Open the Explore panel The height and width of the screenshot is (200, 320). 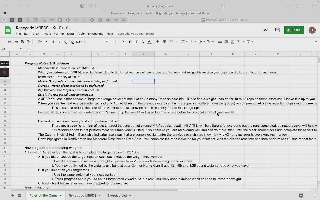[x=301, y=196]
